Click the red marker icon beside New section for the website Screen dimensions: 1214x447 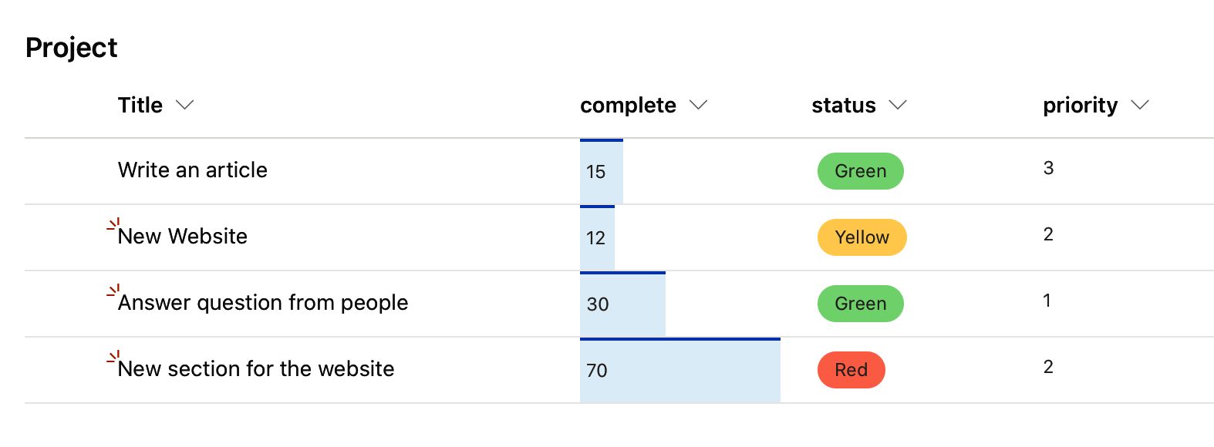[113, 358]
